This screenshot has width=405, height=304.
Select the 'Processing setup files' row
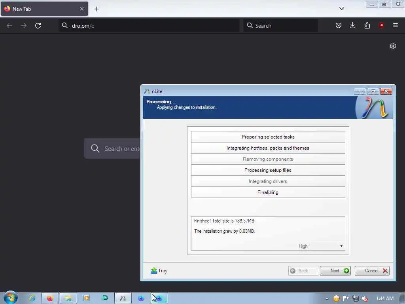(x=268, y=170)
